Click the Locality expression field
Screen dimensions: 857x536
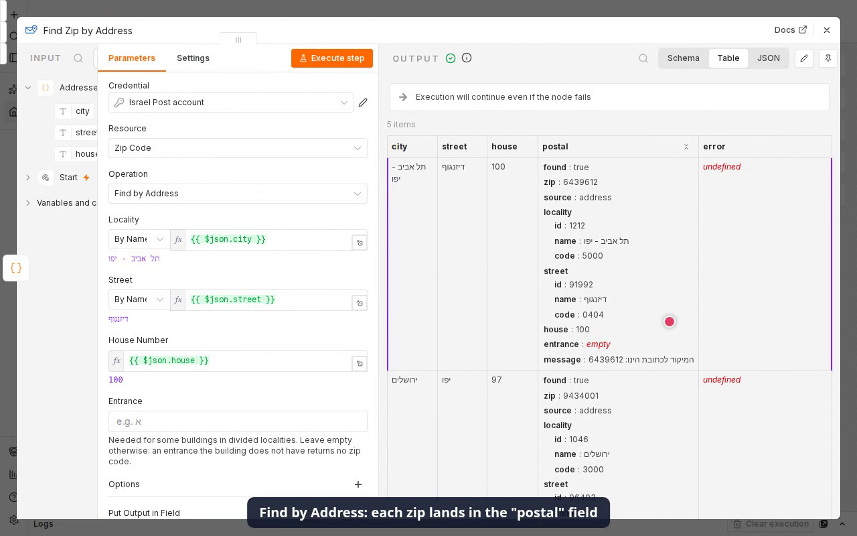pos(268,240)
